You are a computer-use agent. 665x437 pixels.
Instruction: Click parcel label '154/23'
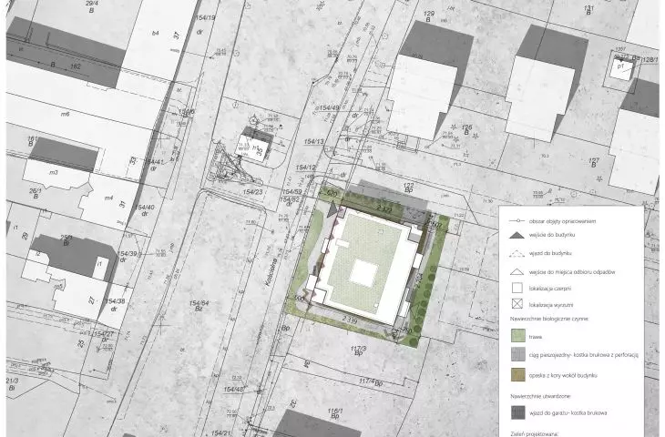click(252, 192)
